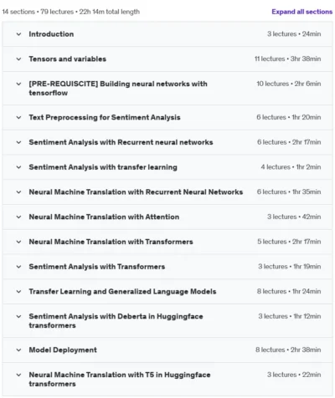This screenshot has width=335, height=398.
Task: Expand Neural Machine Translation with Attention chevron
Action: [18, 217]
